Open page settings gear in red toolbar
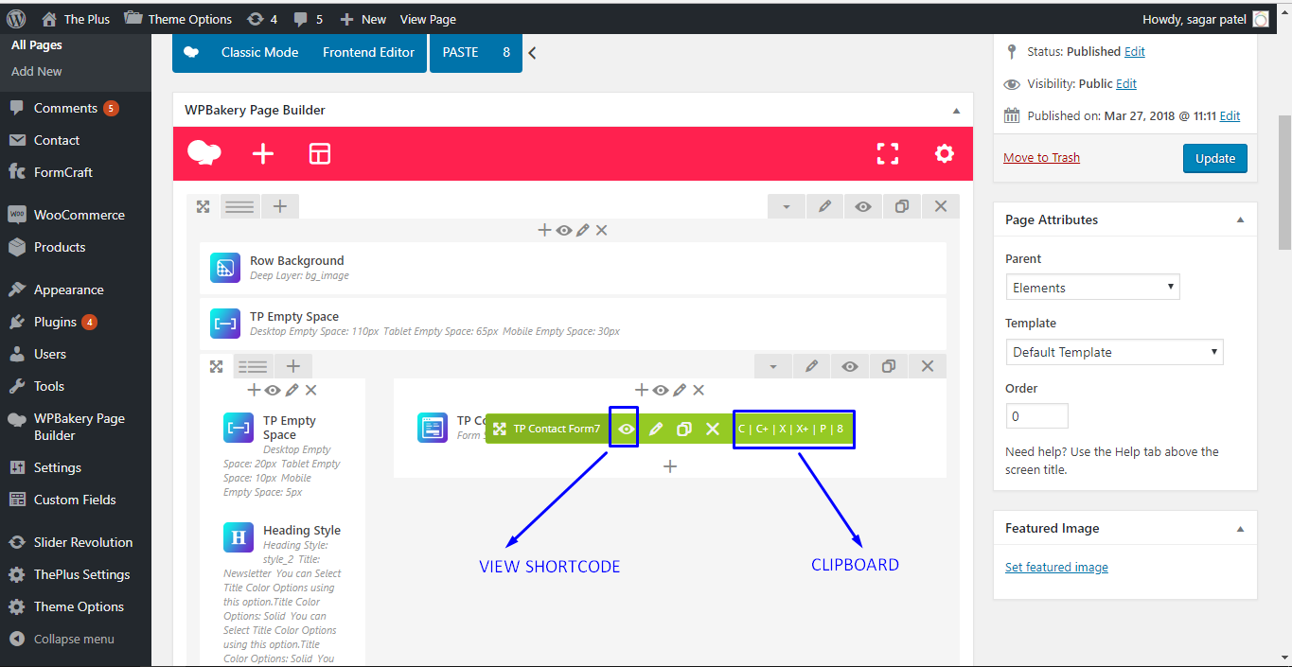 [945, 153]
